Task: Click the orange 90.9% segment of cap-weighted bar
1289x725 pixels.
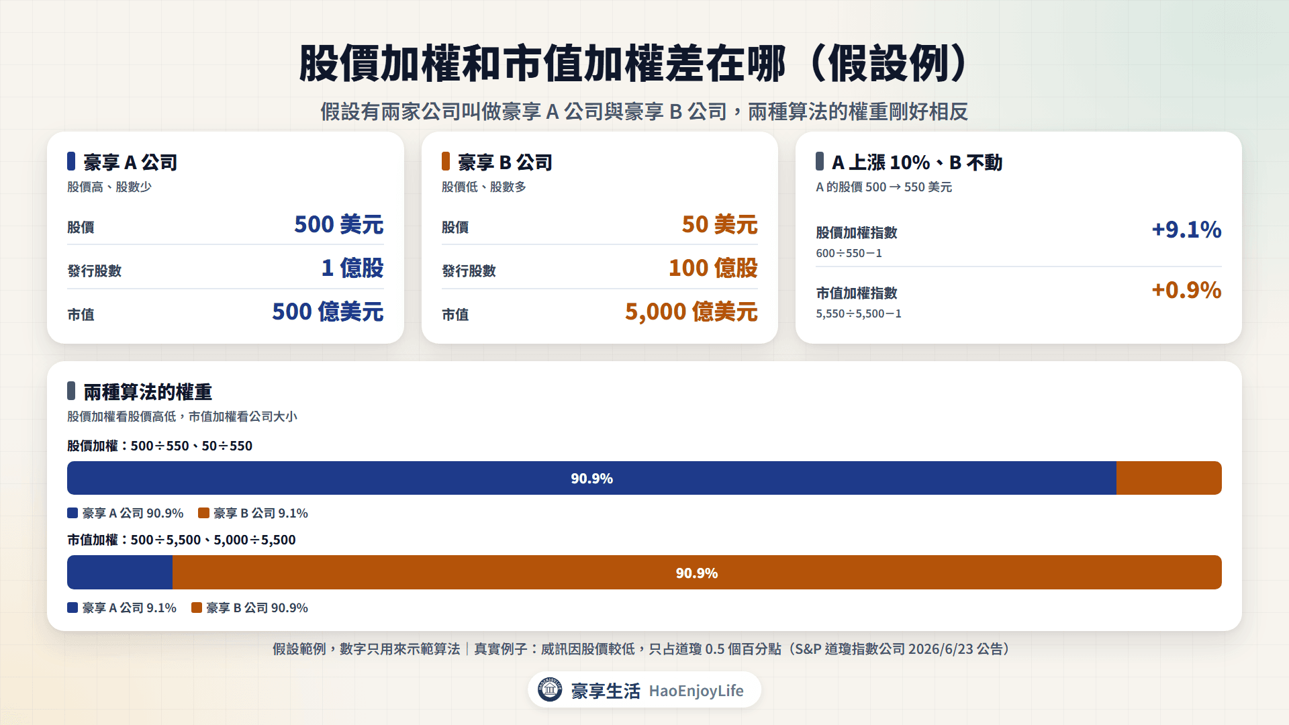Action: pos(697,573)
